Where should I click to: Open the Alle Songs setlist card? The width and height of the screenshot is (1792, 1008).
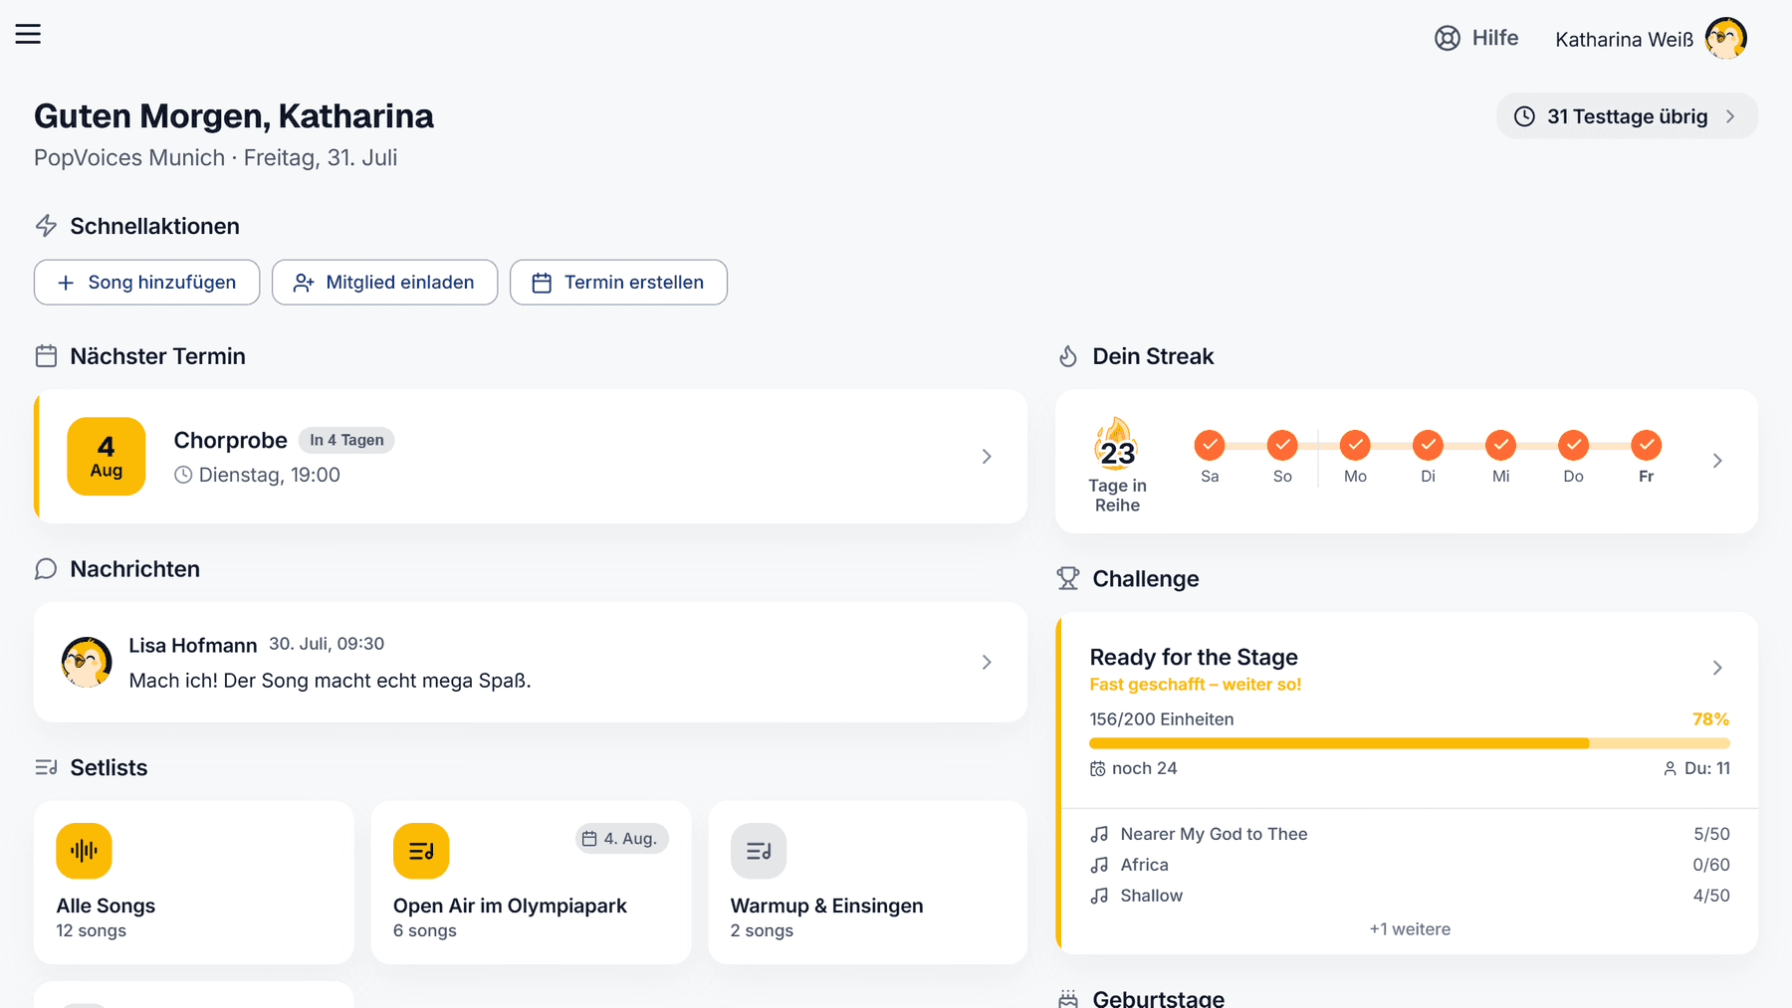194,883
